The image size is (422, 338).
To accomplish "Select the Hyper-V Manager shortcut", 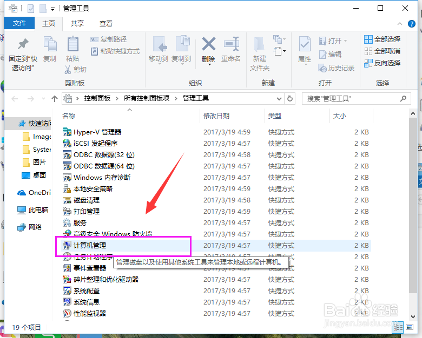I will coord(92,132).
